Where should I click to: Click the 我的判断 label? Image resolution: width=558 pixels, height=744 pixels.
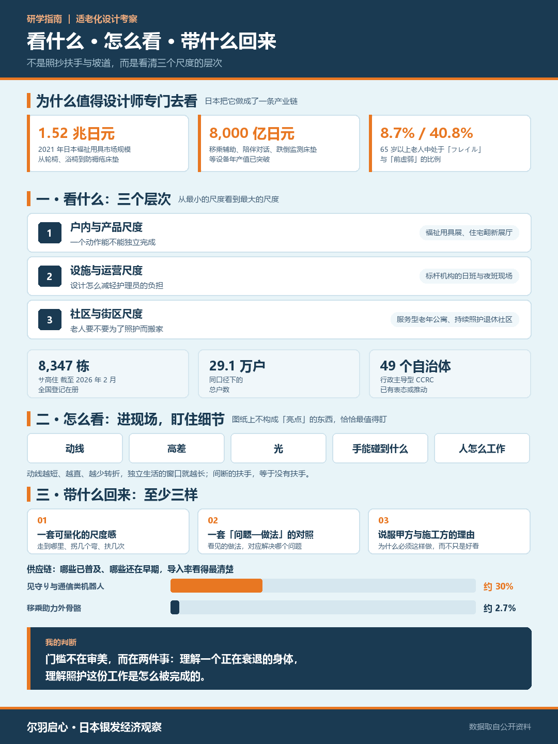point(61,642)
